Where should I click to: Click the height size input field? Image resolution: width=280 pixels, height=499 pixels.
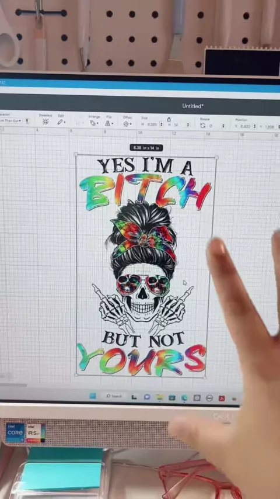tap(179, 125)
